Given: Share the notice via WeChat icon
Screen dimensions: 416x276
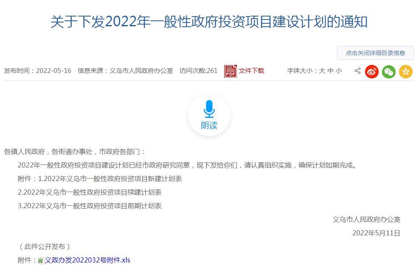Looking at the screenshot, I should 388,72.
